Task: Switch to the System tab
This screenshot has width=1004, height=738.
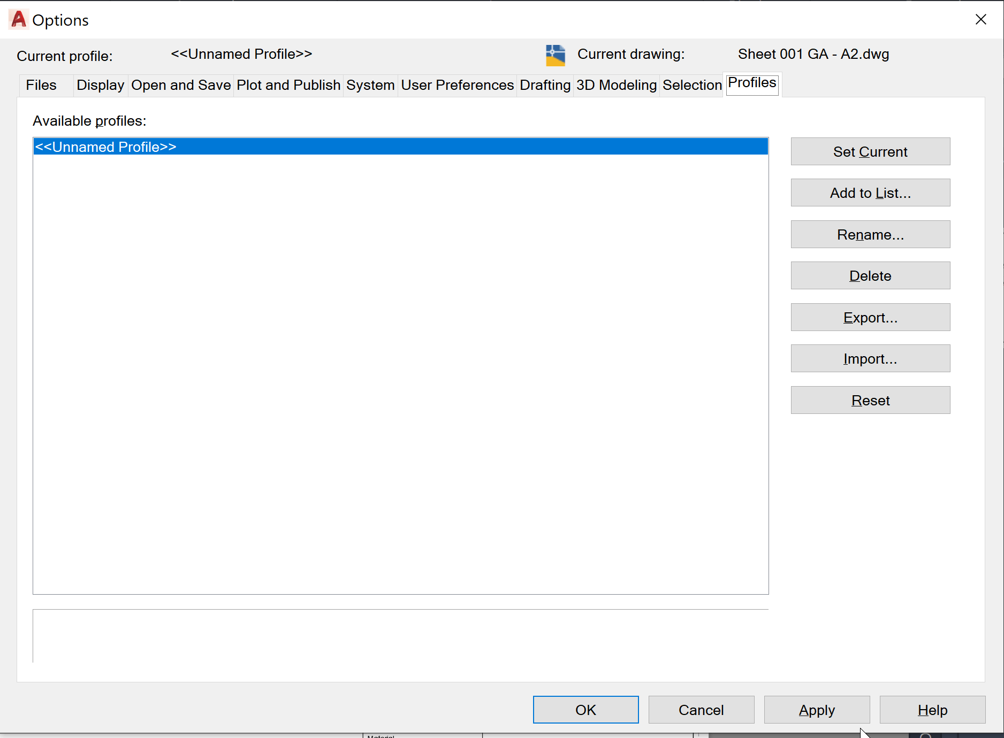Action: tap(370, 85)
